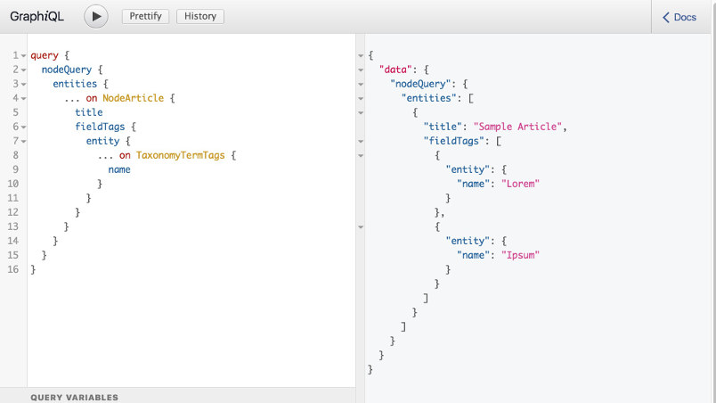Collapse the "data" object in results

[361, 70]
